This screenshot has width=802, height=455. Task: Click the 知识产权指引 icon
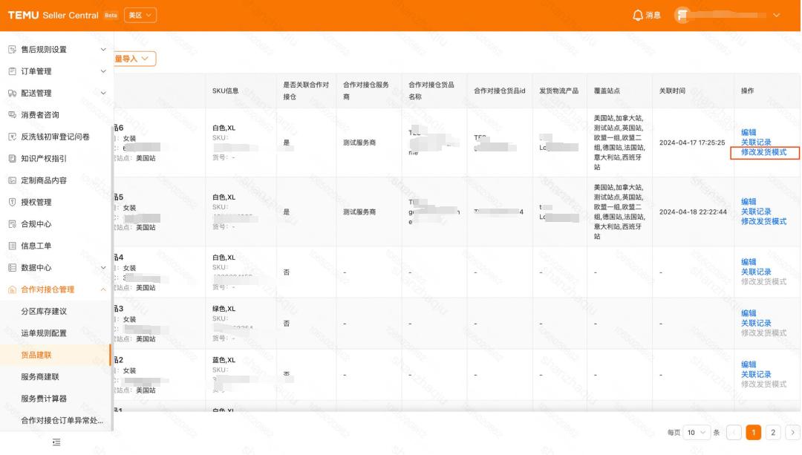coord(13,159)
